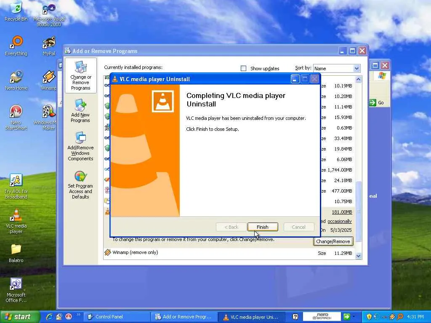The width and height of the screenshot is (431, 323).
Task: Click the help question mark icon in the taskbar
Action: (x=295, y=317)
